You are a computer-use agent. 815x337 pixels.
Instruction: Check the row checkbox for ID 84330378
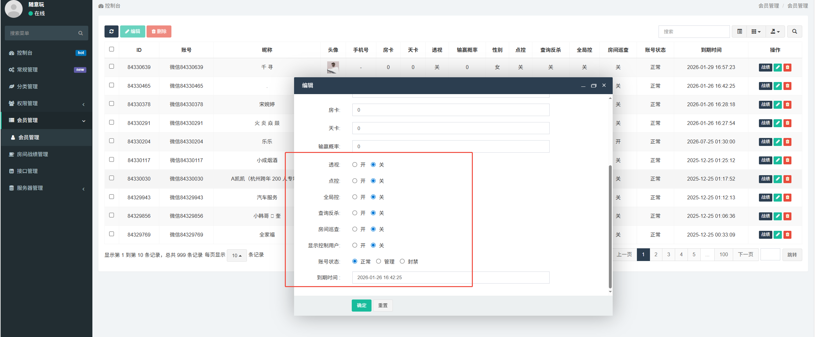(x=112, y=104)
